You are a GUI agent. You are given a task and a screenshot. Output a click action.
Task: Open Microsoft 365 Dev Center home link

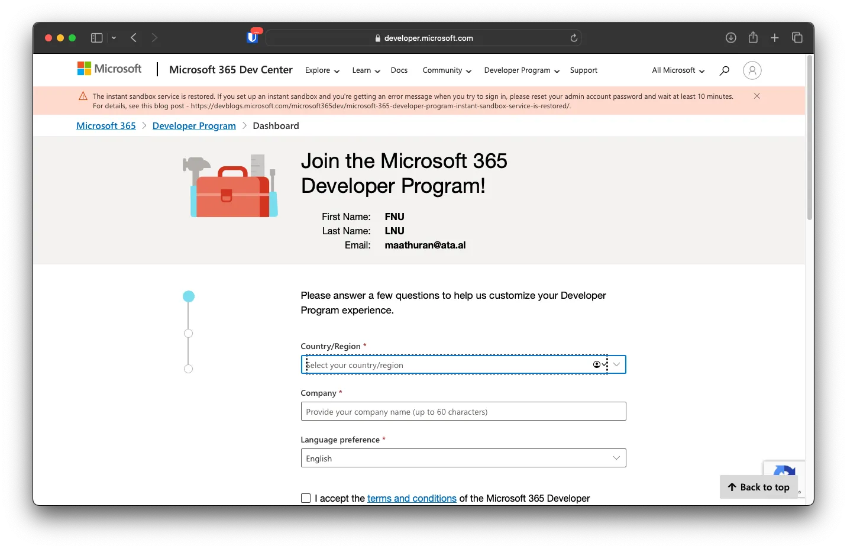[231, 70]
